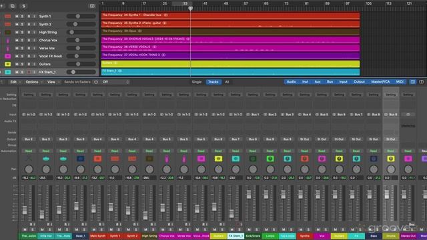Select the Guitars region in the arrangement

pyautogui.click(x=230, y=64)
